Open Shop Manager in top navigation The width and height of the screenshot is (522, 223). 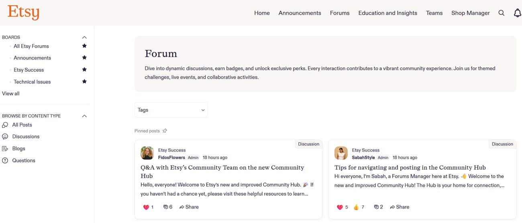pos(471,13)
